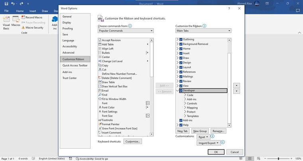Open the Main Tabs dropdown
This screenshot has height=161, width=303.
tap(203, 31)
